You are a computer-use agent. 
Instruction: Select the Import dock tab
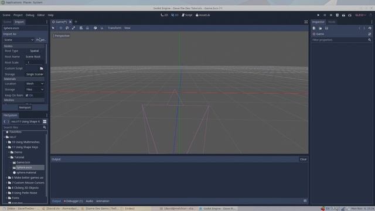click(x=19, y=22)
